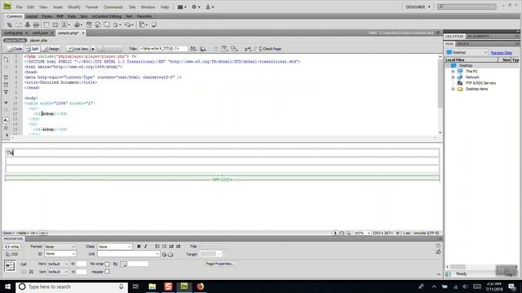
Task: Toggle Live View
Action: [78, 49]
